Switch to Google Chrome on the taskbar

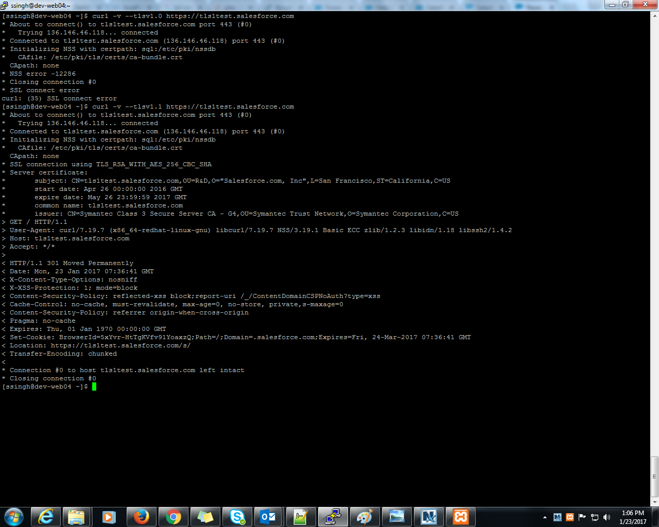click(173, 517)
